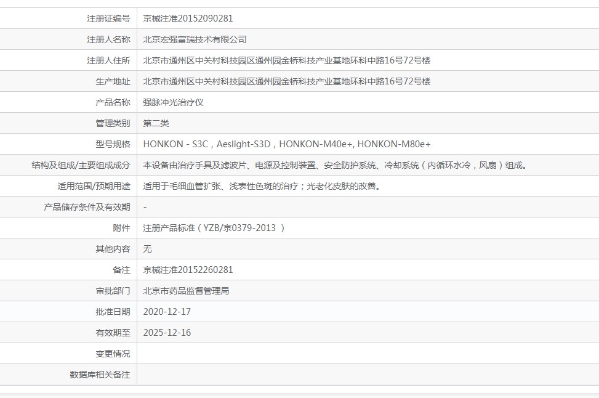Select approval date 2020-12-17
The height and width of the screenshot is (398, 599).
167,312
